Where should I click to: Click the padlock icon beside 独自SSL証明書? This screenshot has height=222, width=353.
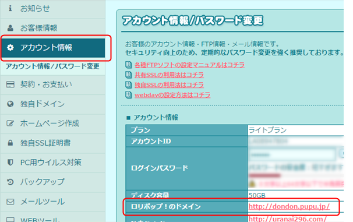click(10, 143)
